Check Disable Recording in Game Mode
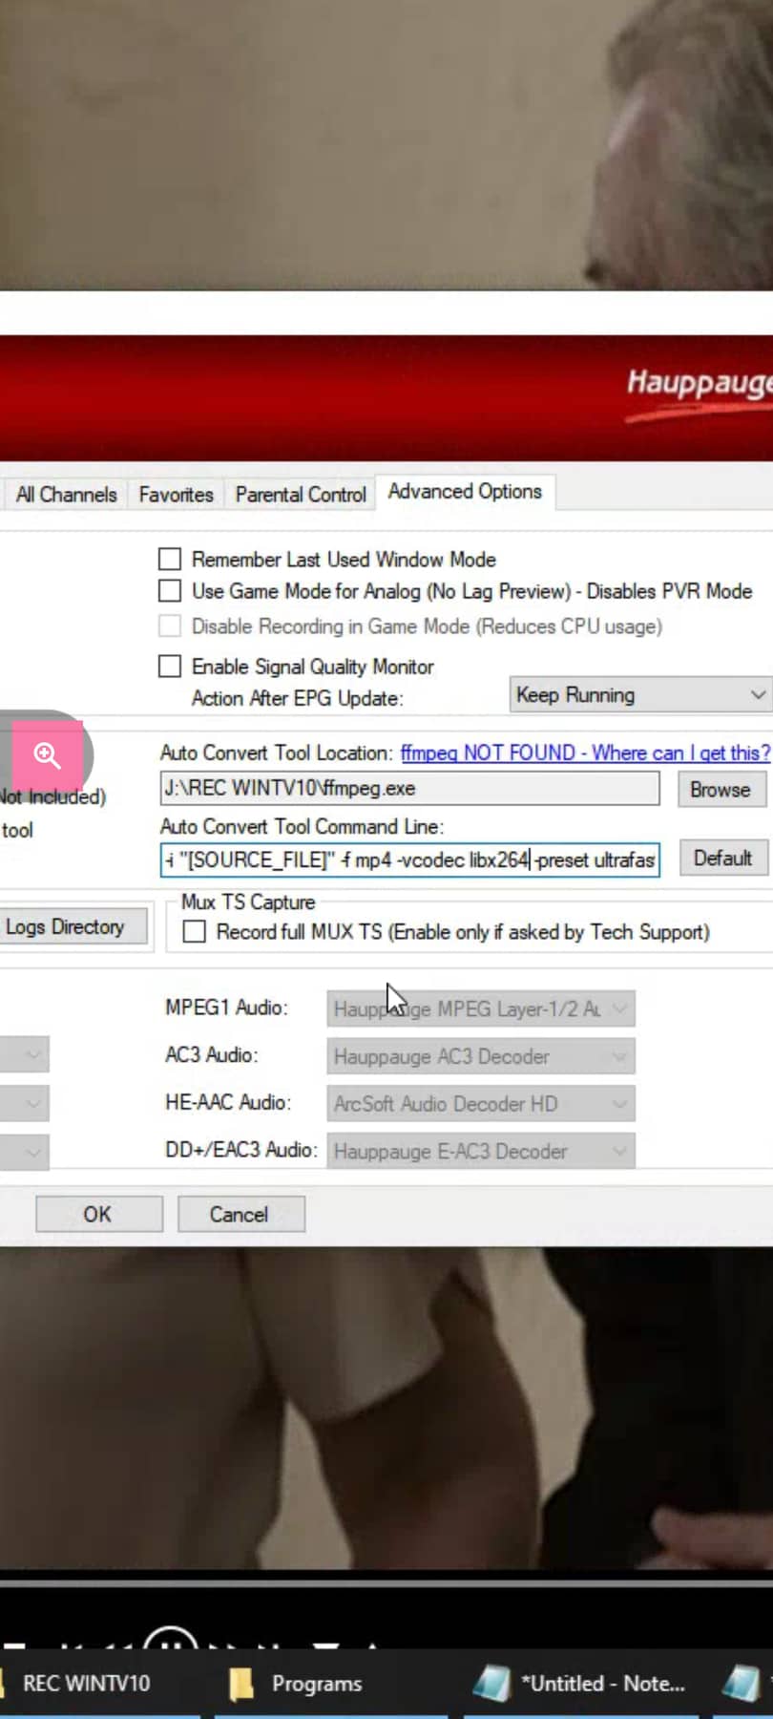This screenshot has height=1719, width=773. (170, 626)
